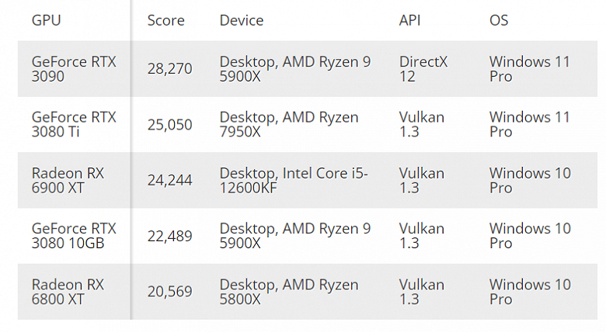Click the 25,050 score value
Viewport: 606px width, 332px height.
169,125
